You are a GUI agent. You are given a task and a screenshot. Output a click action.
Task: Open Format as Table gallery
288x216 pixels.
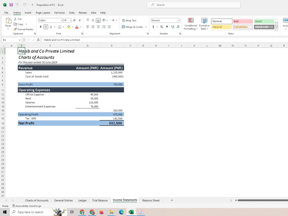tap(204, 24)
